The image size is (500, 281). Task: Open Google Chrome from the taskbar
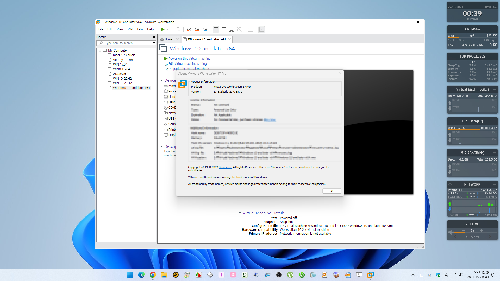(x=153, y=275)
